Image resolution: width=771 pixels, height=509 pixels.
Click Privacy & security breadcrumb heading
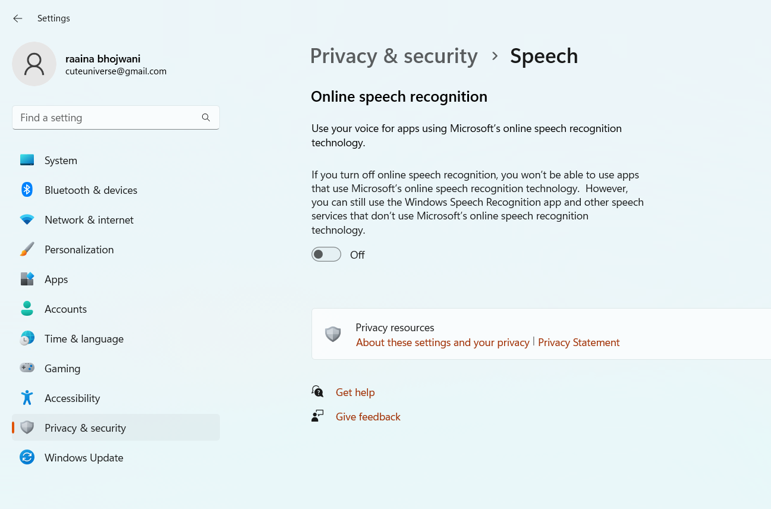point(394,56)
